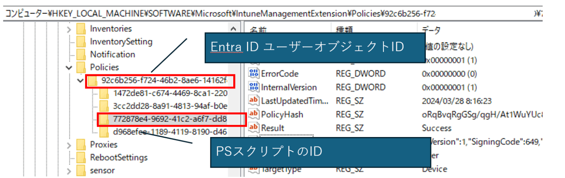Click REG_DWORD type in ErrorCode row
This screenshot has height=178, width=565.
click(x=360, y=74)
